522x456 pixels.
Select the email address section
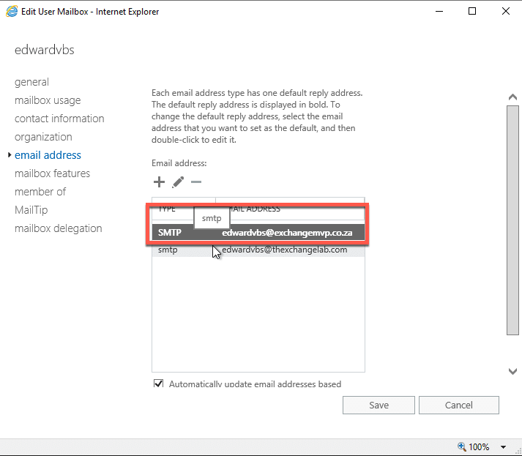[48, 155]
